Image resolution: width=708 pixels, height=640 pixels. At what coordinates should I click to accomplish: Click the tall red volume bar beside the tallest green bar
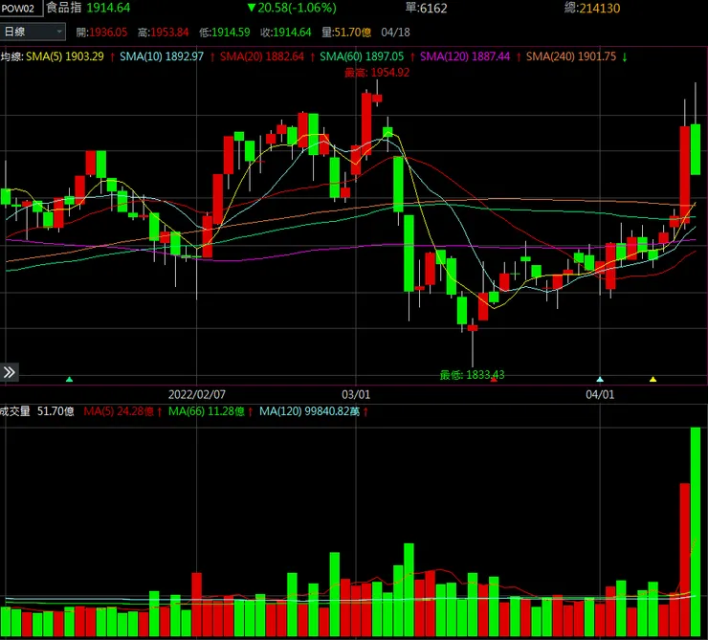coord(685,560)
